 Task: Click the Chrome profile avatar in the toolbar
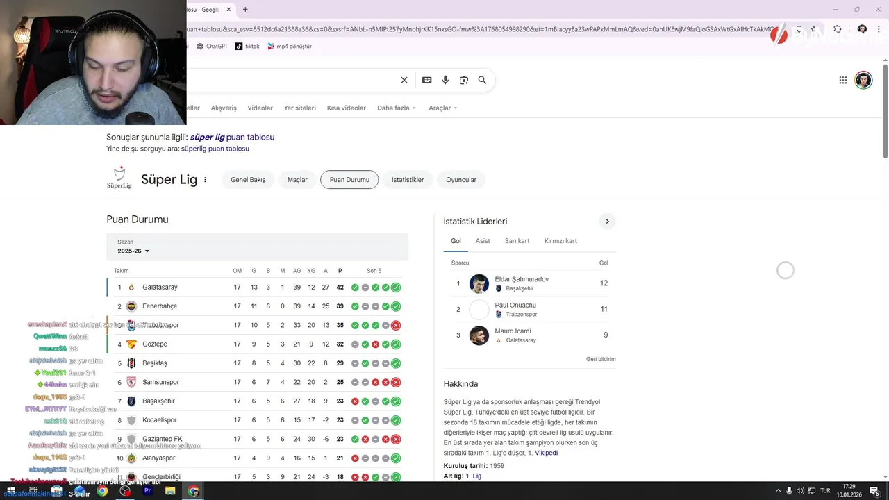pyautogui.click(x=862, y=29)
